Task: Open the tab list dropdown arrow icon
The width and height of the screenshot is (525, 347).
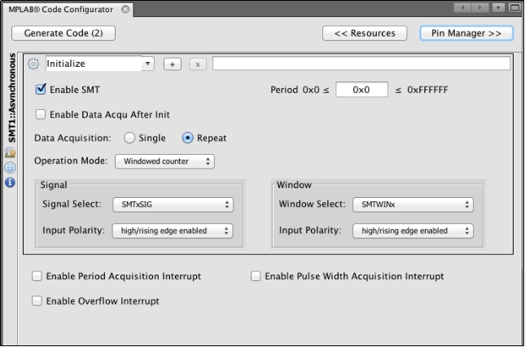Action: click(x=498, y=7)
